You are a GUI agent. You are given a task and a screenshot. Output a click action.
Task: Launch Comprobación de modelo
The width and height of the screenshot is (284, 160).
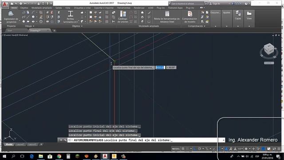point(189,17)
